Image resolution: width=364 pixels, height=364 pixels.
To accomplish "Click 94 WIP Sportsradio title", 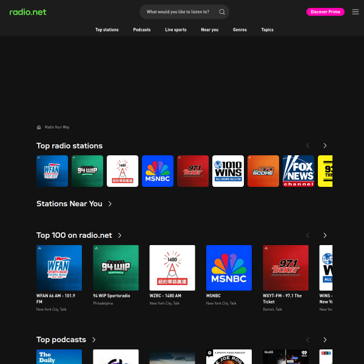I will click(112, 296).
